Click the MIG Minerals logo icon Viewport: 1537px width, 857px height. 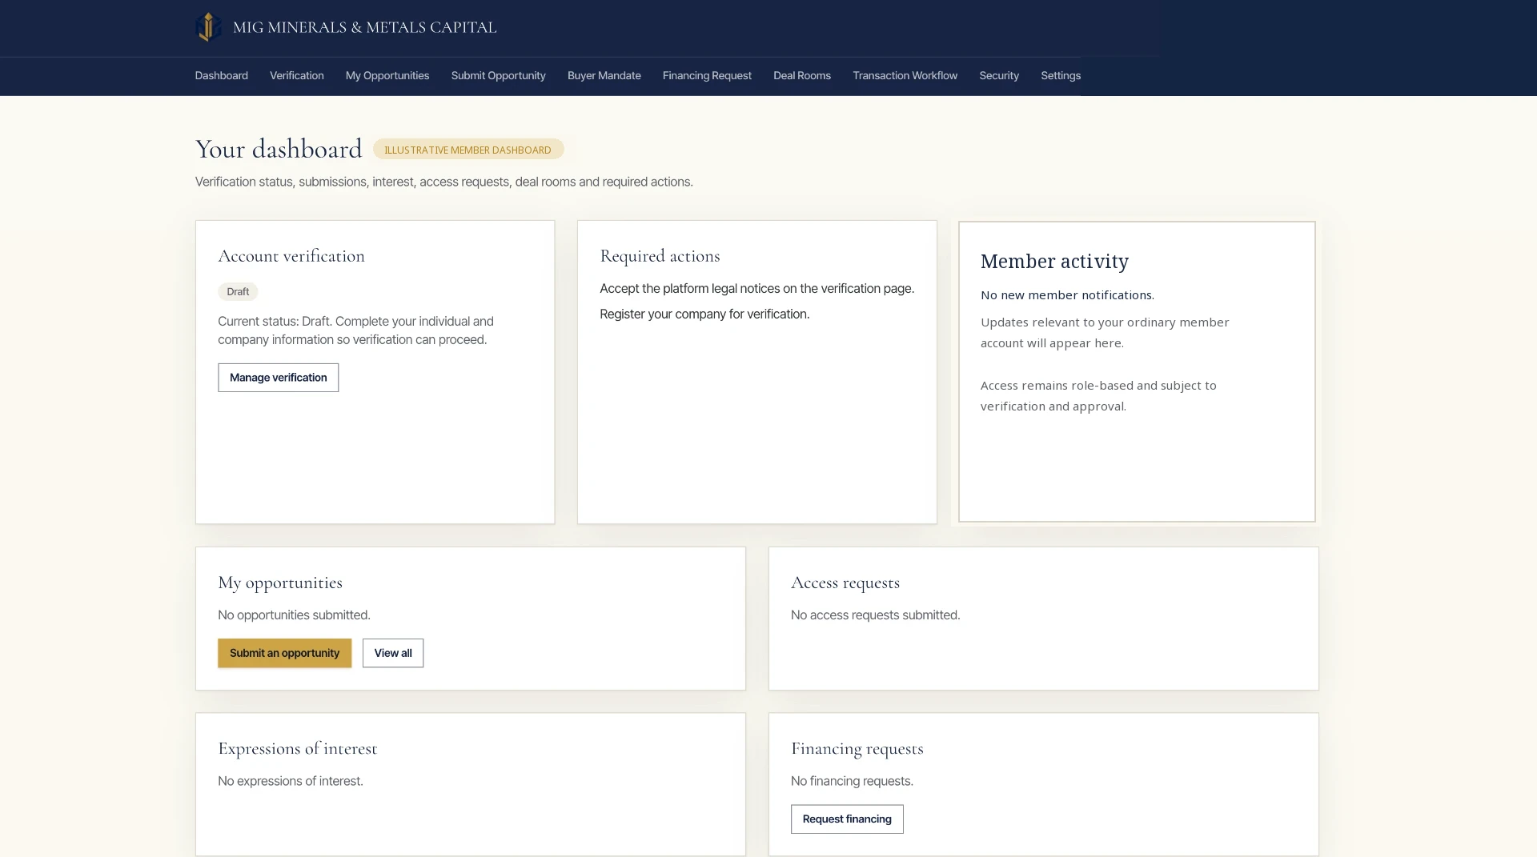pyautogui.click(x=208, y=27)
